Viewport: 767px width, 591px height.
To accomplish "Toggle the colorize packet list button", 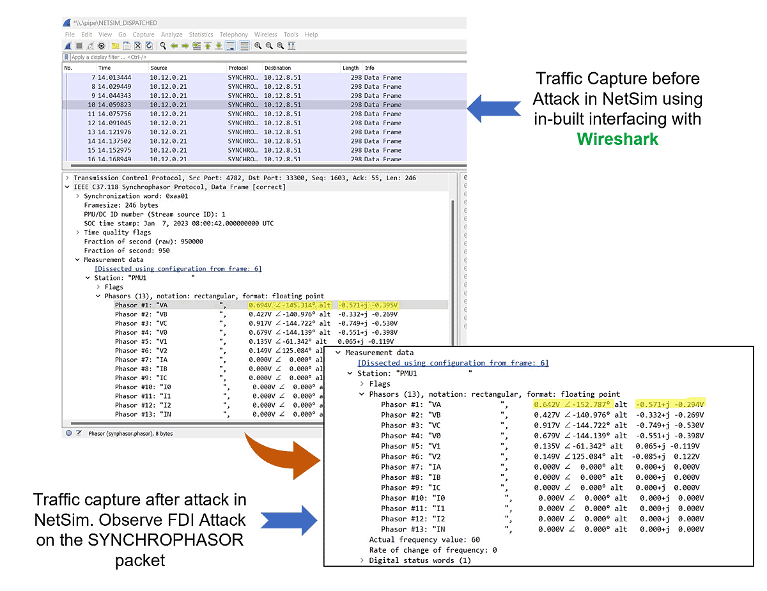I will pyautogui.click(x=244, y=46).
